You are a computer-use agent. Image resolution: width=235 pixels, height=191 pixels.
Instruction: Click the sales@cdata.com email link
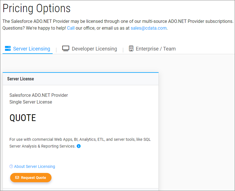tap(149, 28)
